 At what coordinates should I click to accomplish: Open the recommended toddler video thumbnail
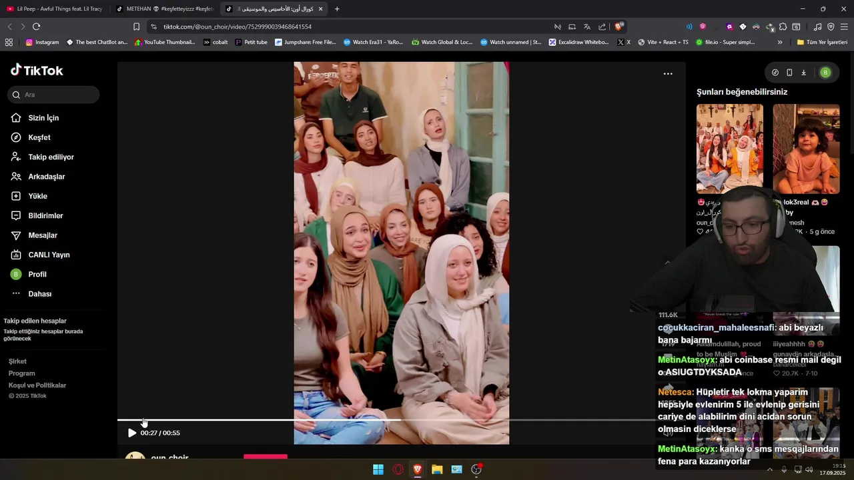[806, 149]
